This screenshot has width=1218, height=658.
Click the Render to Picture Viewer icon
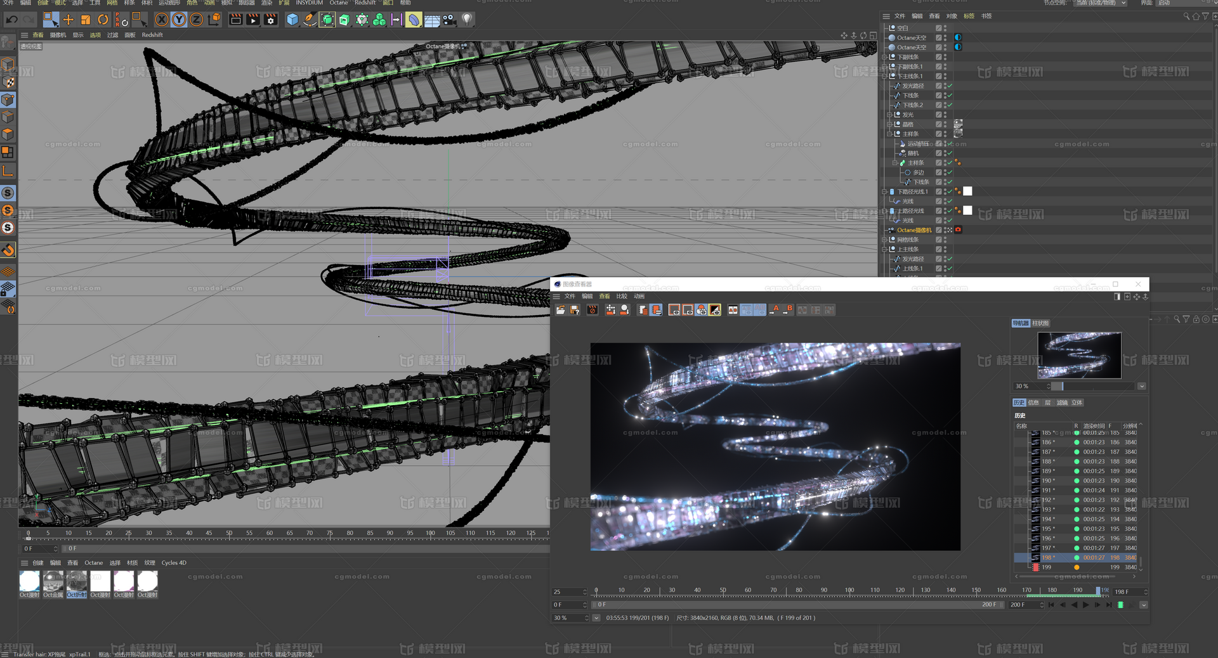tap(252, 20)
